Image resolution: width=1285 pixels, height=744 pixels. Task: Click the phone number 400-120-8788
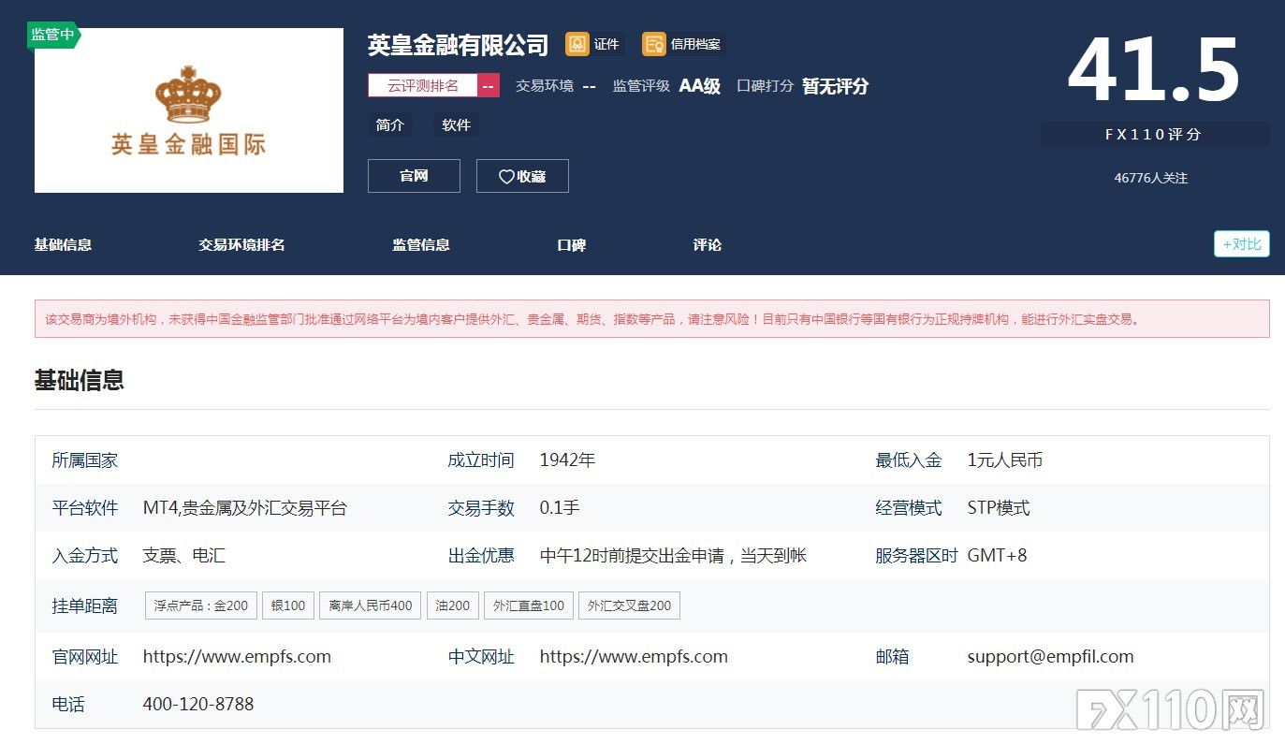coord(198,704)
